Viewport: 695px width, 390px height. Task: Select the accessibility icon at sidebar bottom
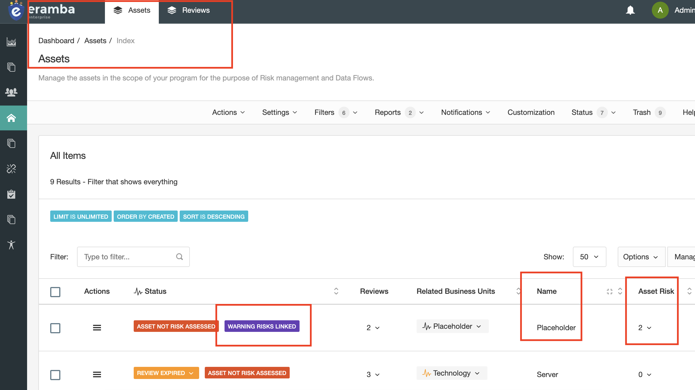tap(11, 245)
